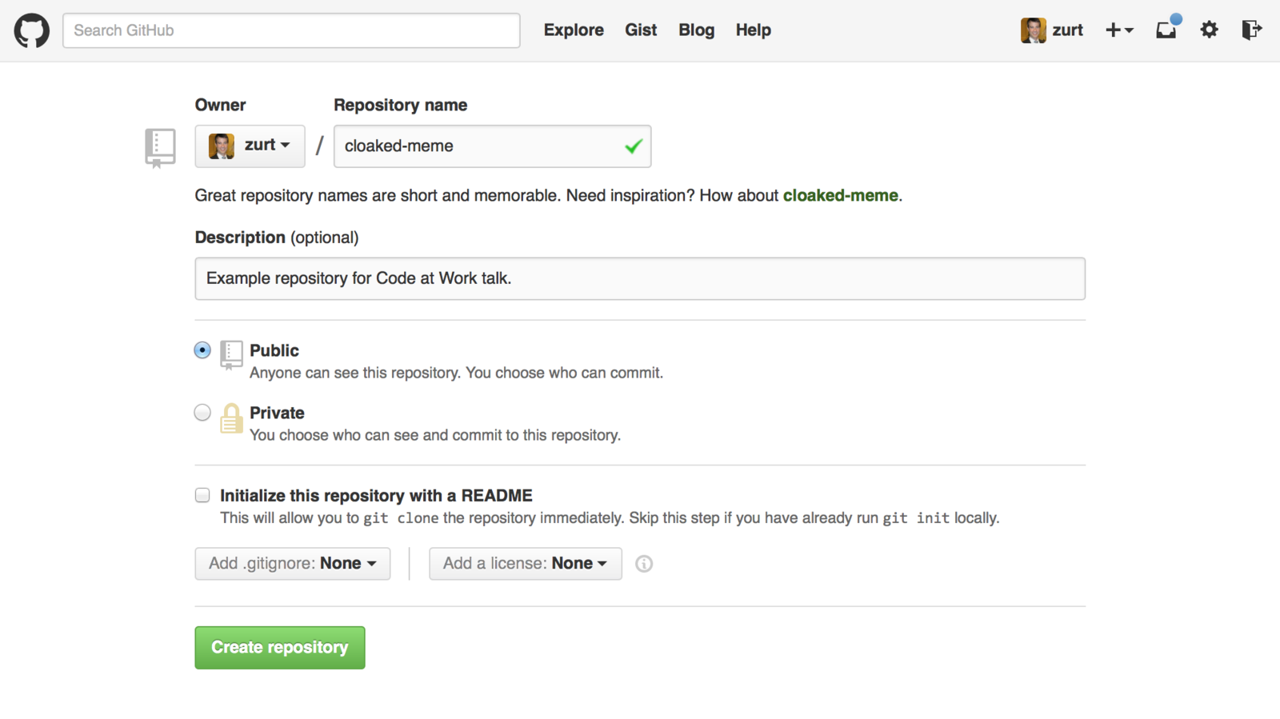Click the sign out icon
This screenshot has height=719, width=1280.
point(1251,30)
